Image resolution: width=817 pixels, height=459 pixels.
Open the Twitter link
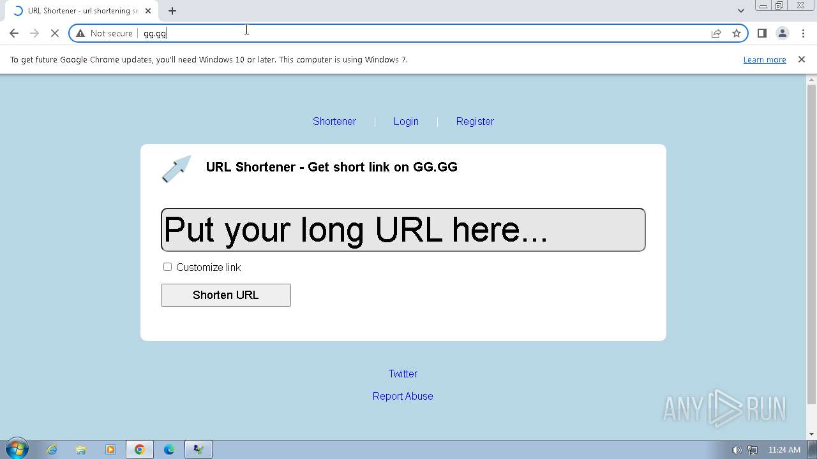coord(403,374)
